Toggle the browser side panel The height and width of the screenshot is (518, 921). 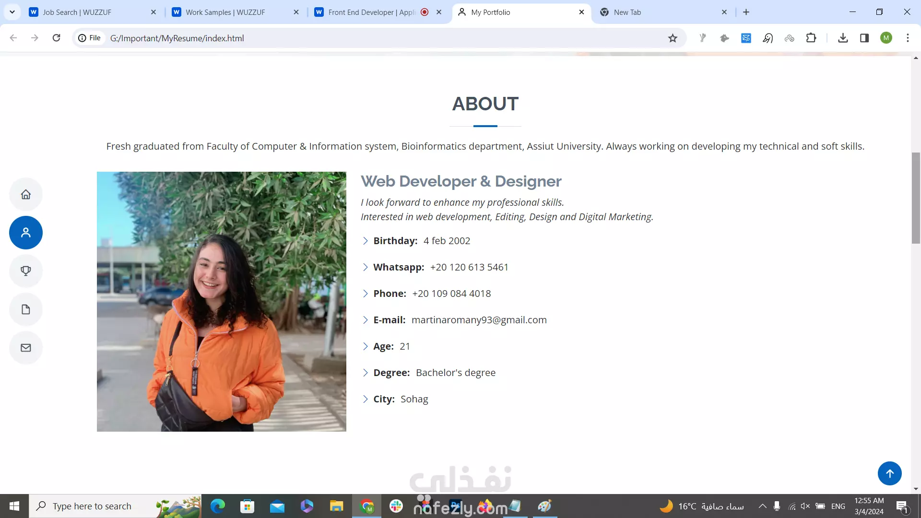pyautogui.click(x=864, y=38)
